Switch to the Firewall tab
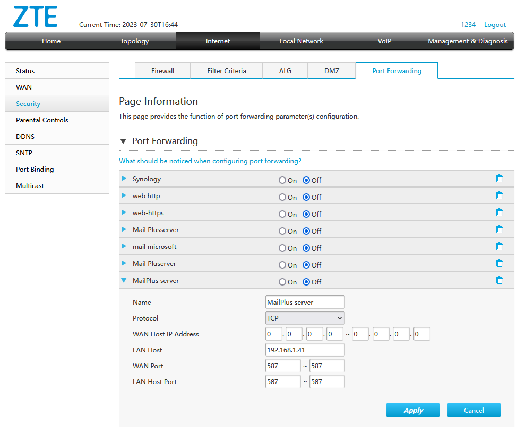The image size is (517, 427). [x=162, y=71]
